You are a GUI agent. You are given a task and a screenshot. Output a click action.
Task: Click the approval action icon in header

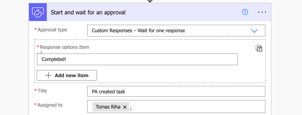point(38,12)
